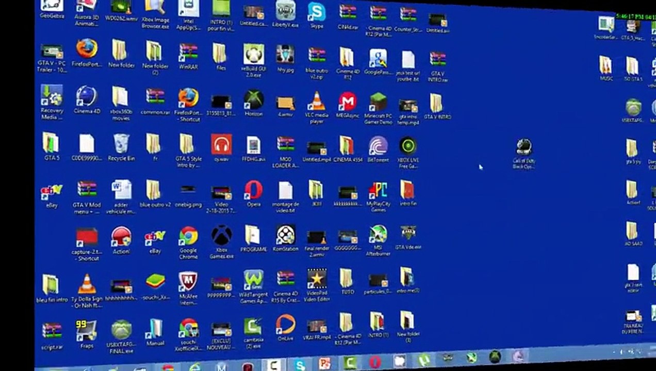The height and width of the screenshot is (371, 656).
Task: Select the Recovery Media shortcut
Action: (52, 102)
